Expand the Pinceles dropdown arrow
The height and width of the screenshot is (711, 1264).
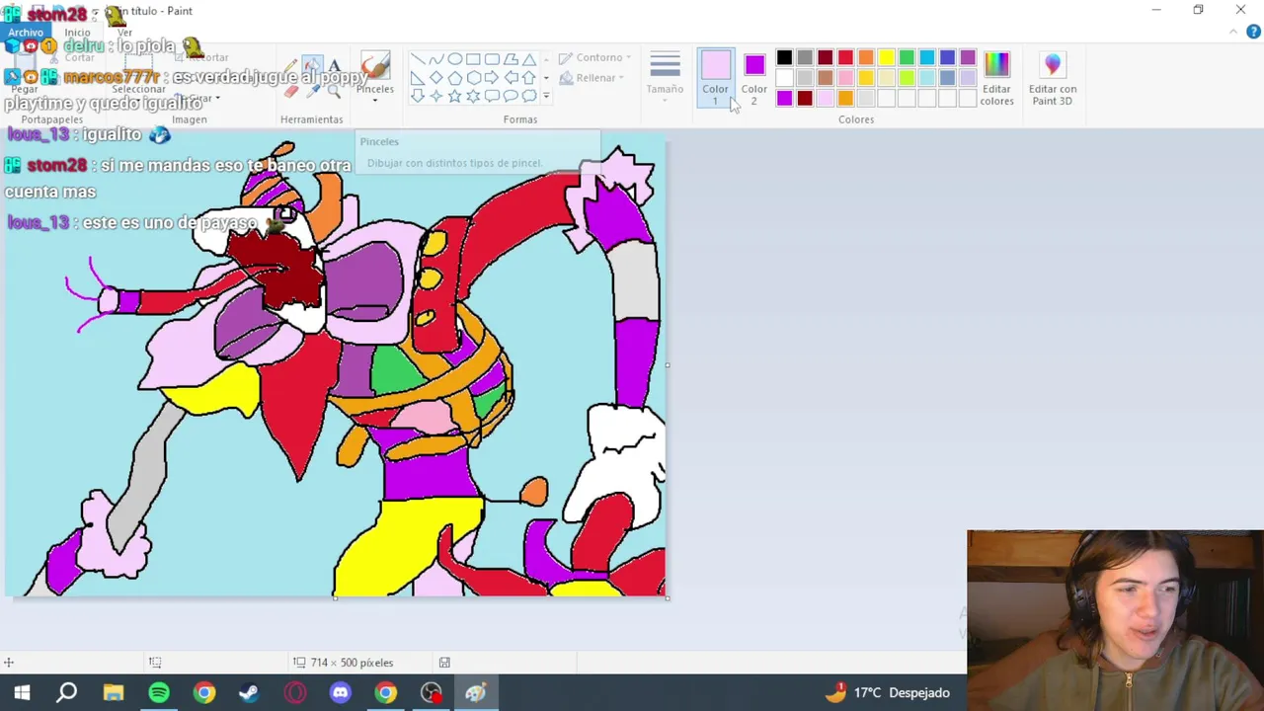tap(375, 100)
